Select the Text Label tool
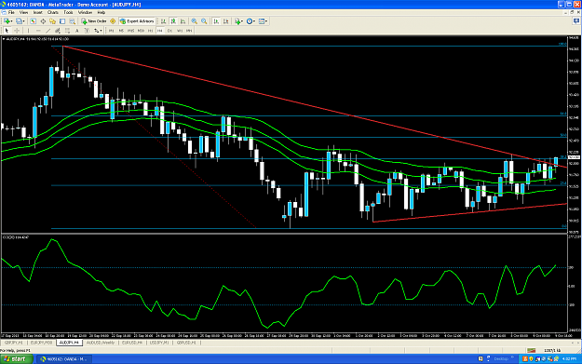 coord(87,31)
